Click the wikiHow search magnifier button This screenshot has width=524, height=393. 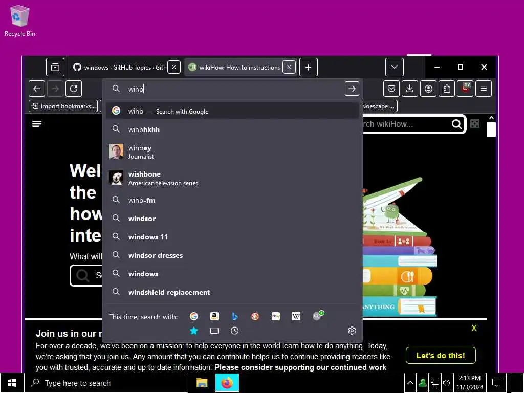tap(457, 124)
